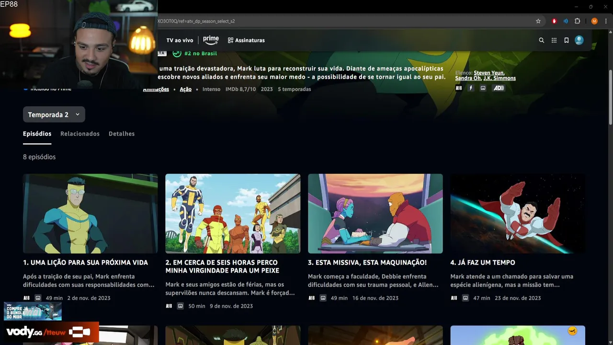613x345 pixels.
Task: Open the Prime Video watchlist bookmark icon
Action: pyautogui.click(x=567, y=40)
